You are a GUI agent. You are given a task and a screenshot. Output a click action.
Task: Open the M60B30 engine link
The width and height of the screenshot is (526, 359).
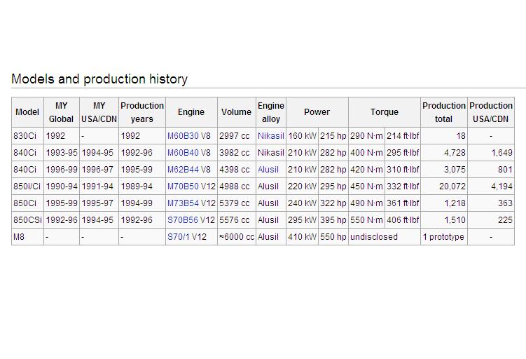tap(183, 136)
